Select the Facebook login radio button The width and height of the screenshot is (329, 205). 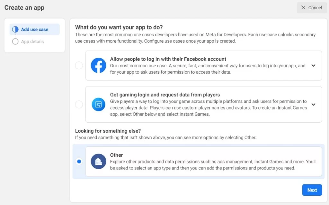coord(79,65)
